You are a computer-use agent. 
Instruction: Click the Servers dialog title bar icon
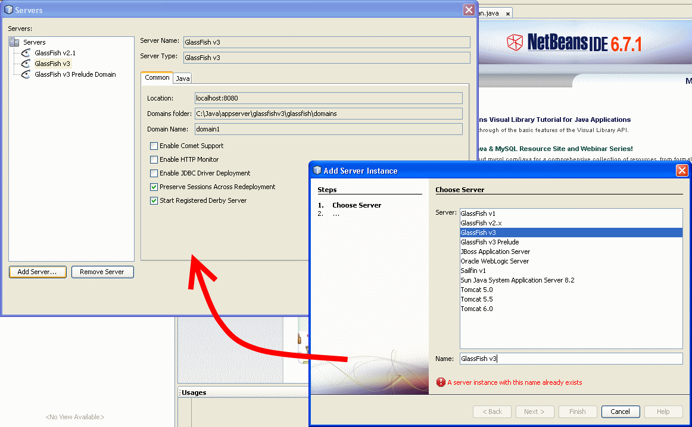coord(8,10)
